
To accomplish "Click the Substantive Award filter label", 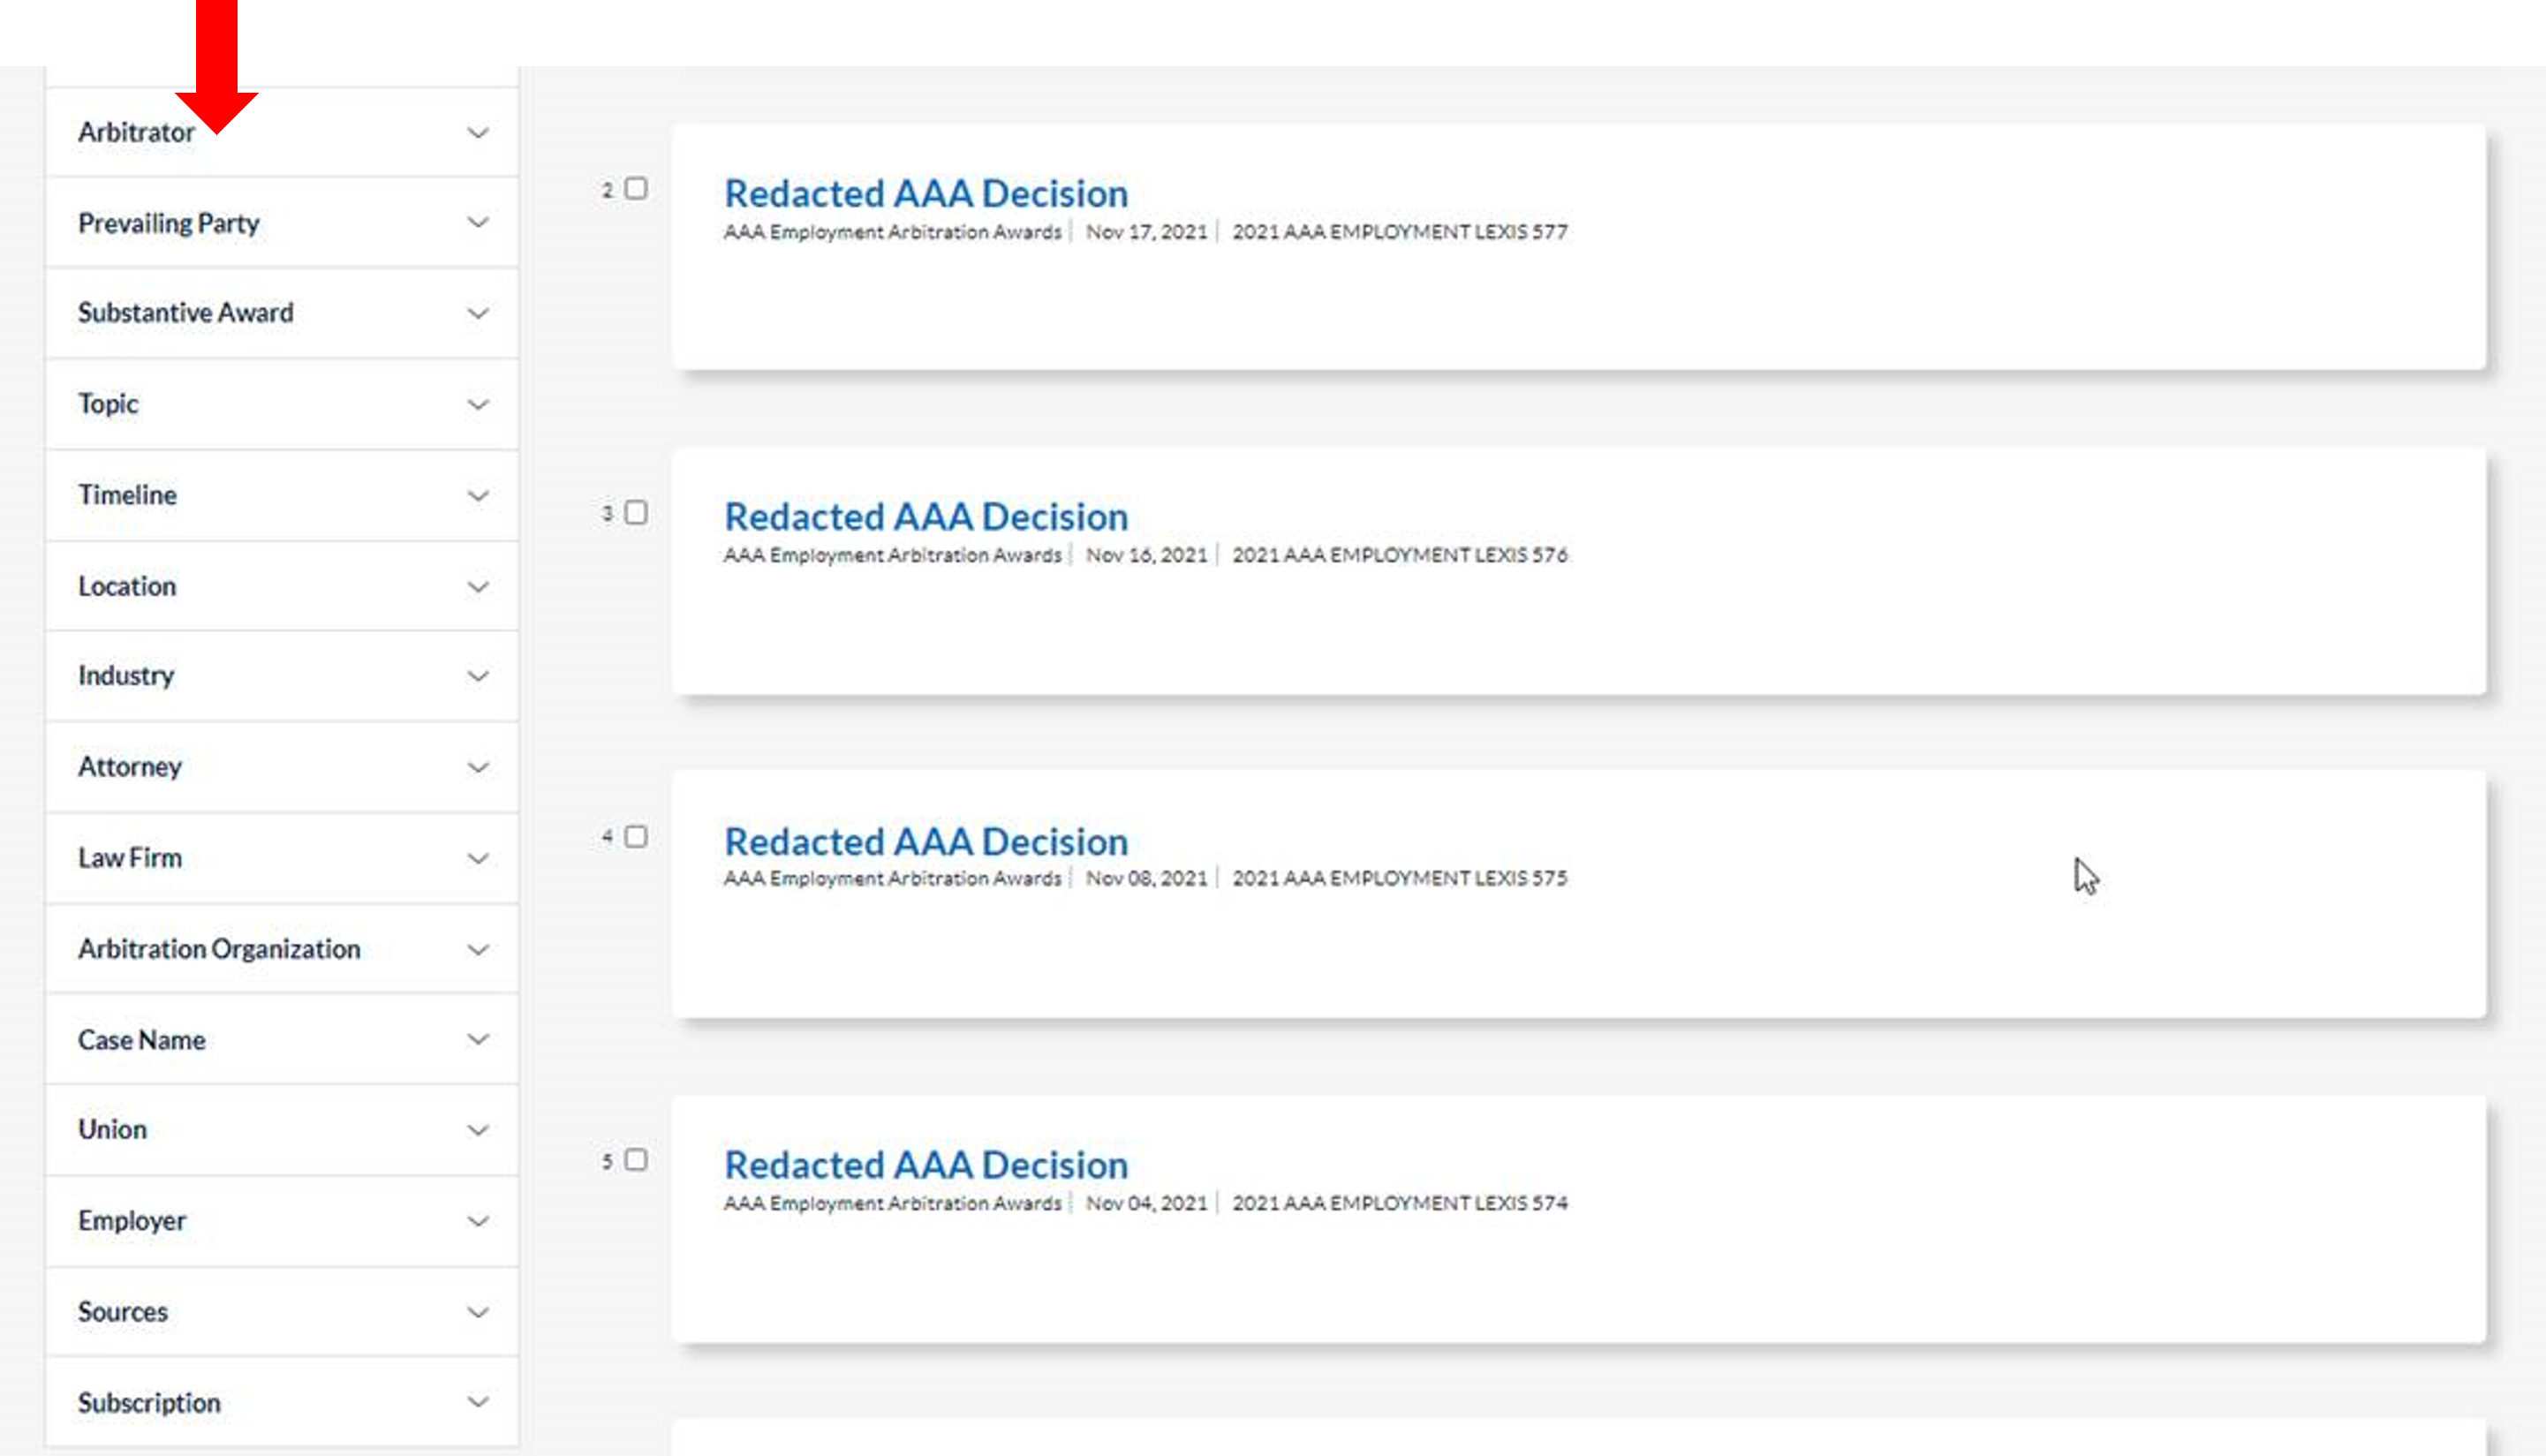I will [x=185, y=313].
